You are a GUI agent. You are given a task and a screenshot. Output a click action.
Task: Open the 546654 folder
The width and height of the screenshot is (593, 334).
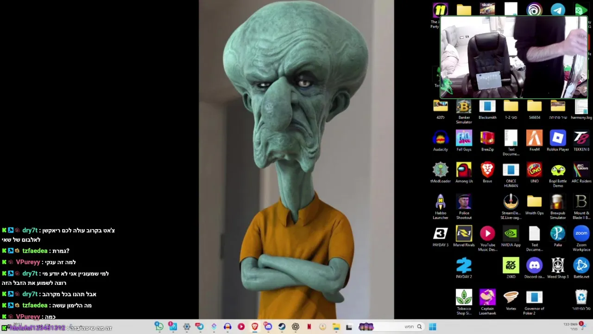tap(534, 110)
